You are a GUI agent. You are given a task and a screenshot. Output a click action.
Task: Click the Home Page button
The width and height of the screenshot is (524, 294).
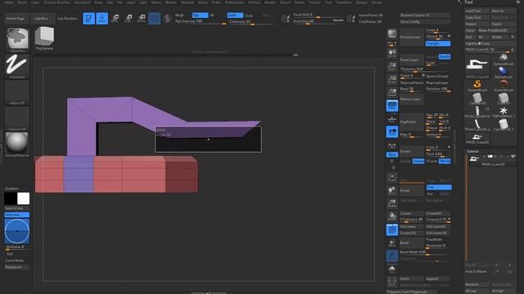click(16, 19)
